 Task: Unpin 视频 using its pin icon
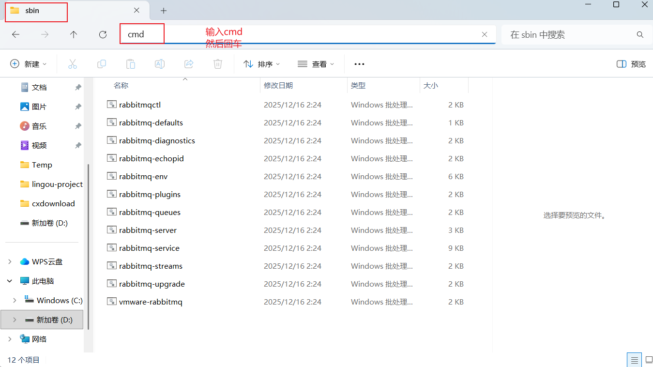(x=78, y=145)
